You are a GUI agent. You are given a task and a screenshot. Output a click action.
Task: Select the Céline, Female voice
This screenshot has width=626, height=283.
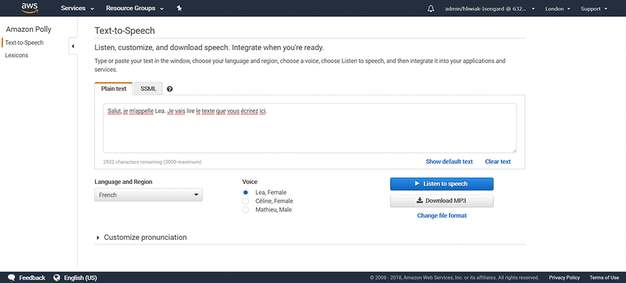tap(245, 201)
